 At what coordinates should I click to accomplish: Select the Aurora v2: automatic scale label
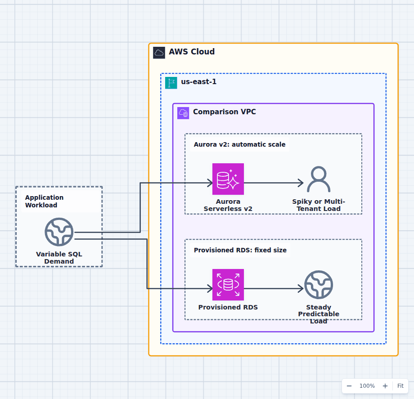point(239,144)
